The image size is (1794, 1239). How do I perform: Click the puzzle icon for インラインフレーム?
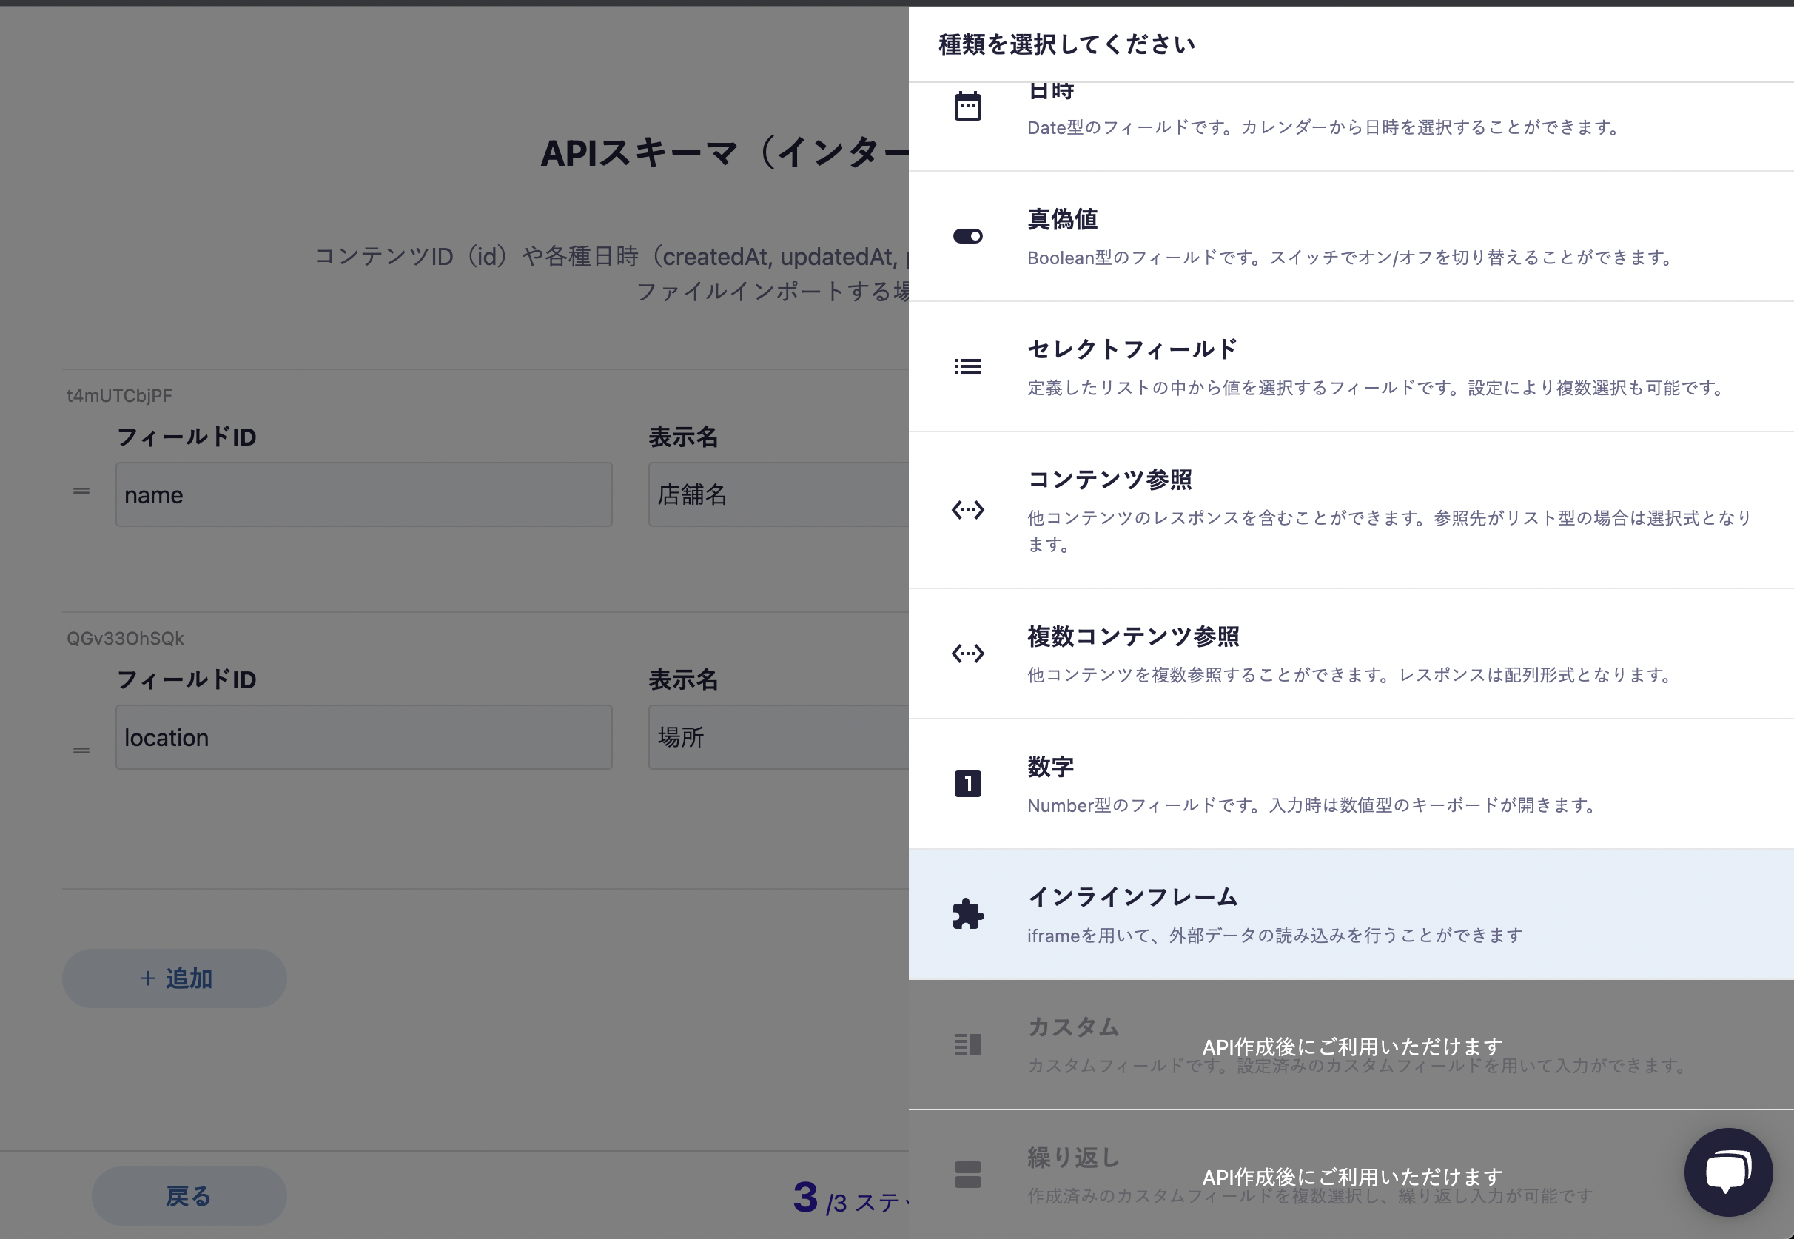coord(967,914)
